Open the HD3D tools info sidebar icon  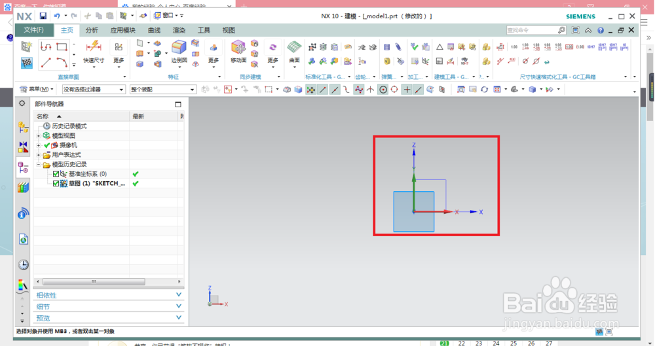tap(23, 214)
